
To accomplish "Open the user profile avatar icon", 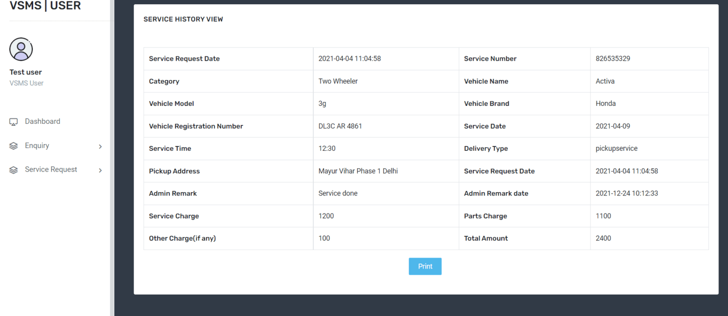I will (x=21, y=49).
